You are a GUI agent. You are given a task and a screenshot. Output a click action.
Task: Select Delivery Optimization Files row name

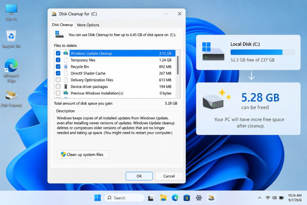[92, 80]
